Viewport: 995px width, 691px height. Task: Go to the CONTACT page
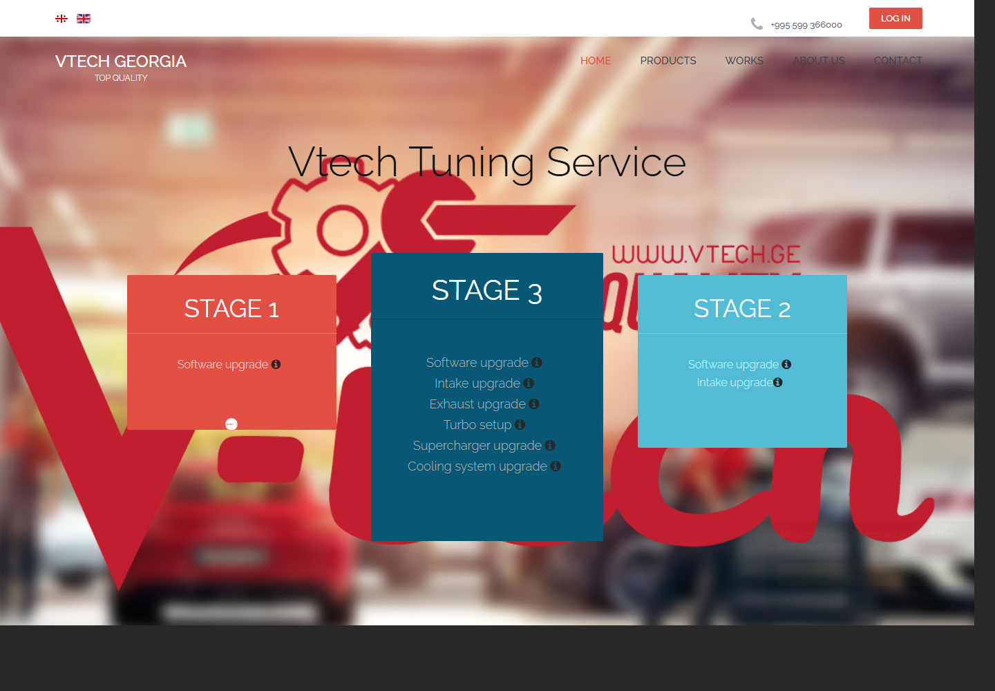click(898, 61)
